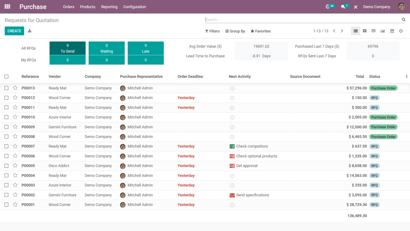Open the activity view
The image size is (410, 231).
tap(401, 31)
